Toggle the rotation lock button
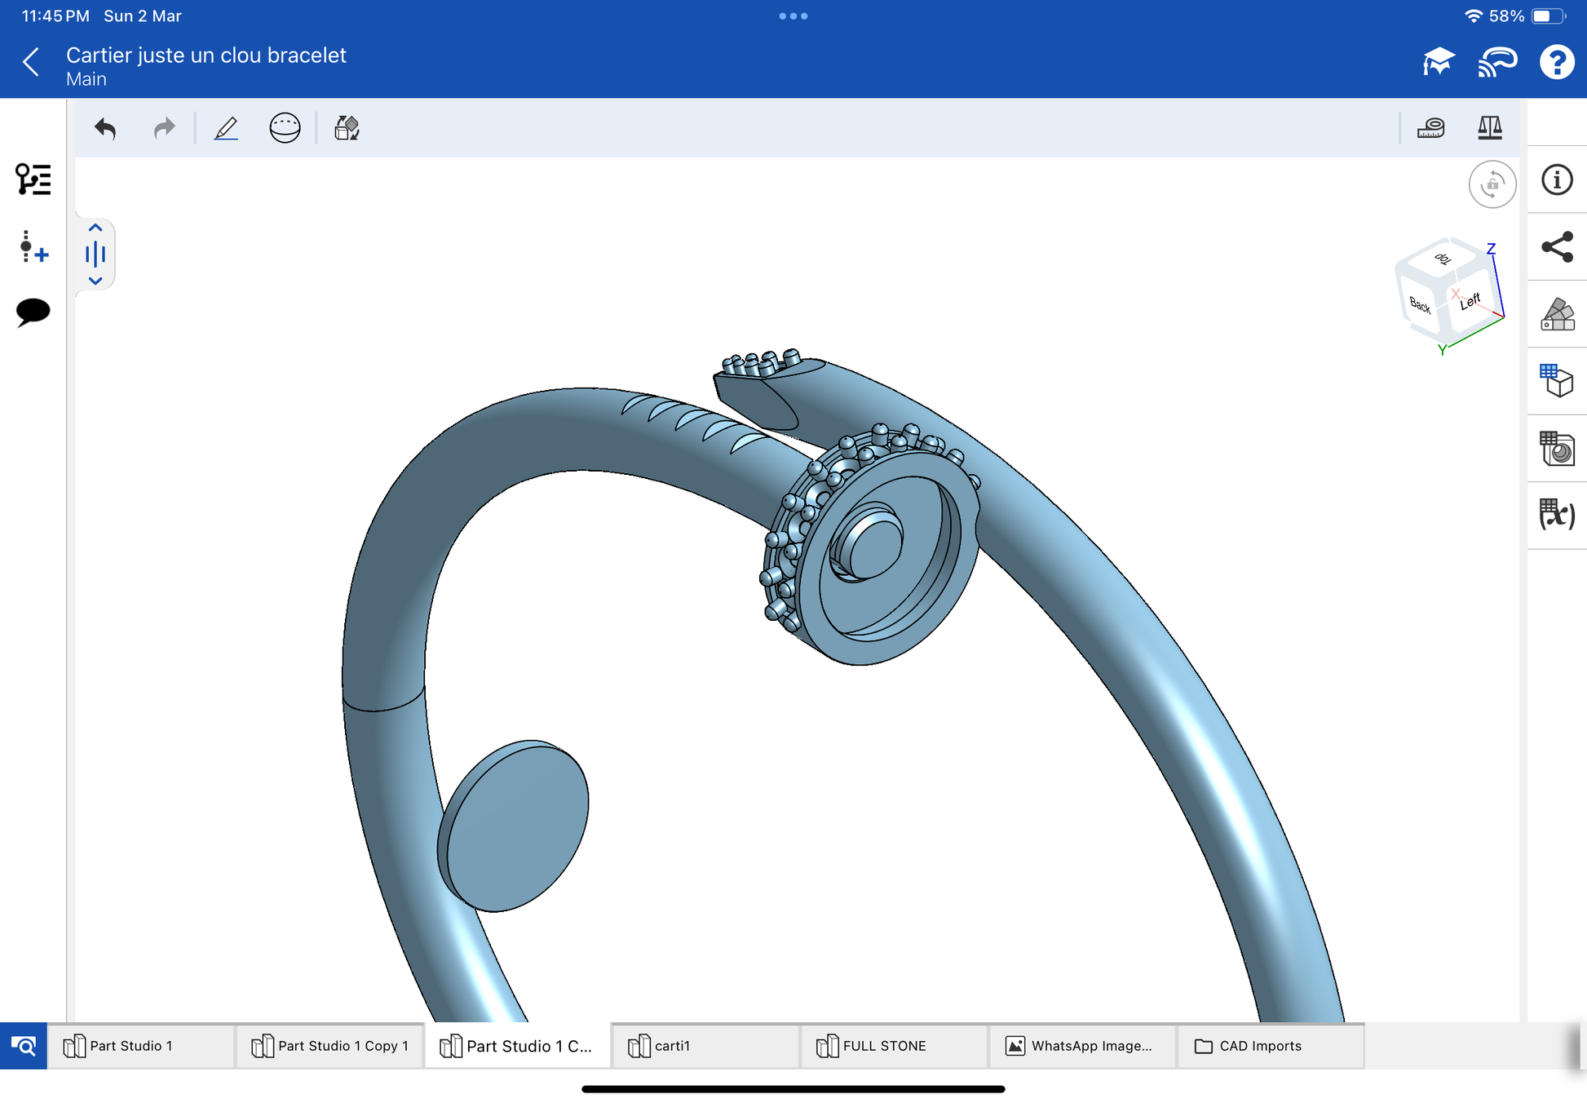Viewport: 1587px width, 1103px height. tap(1492, 184)
